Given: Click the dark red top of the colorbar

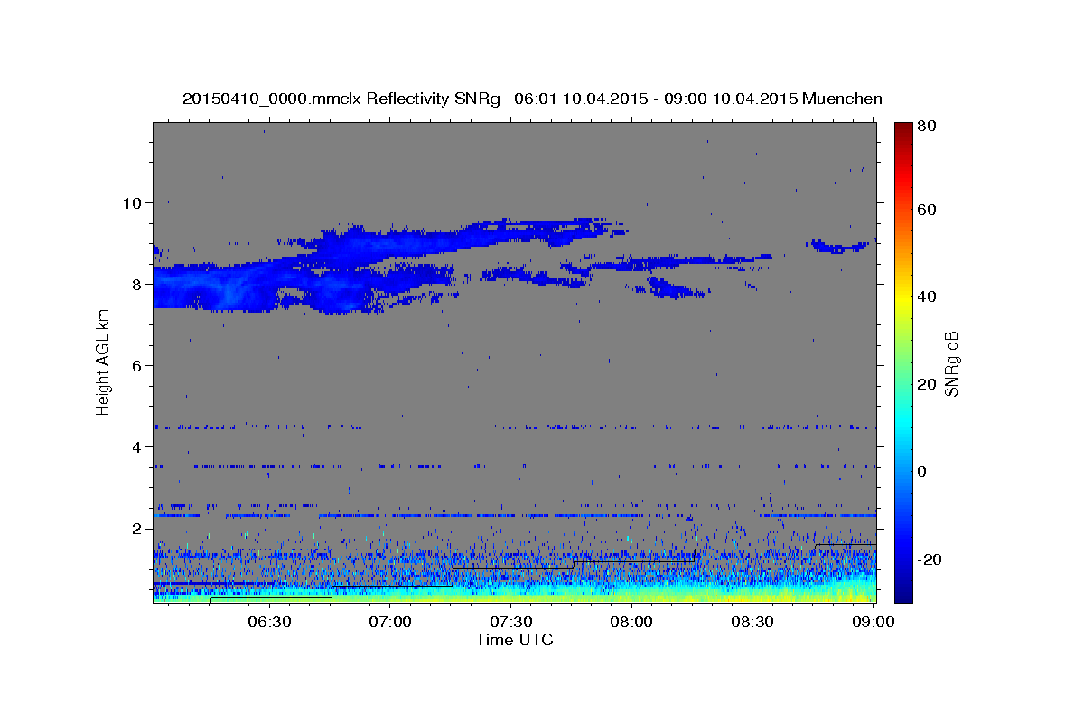Looking at the screenshot, I should pos(902,128).
